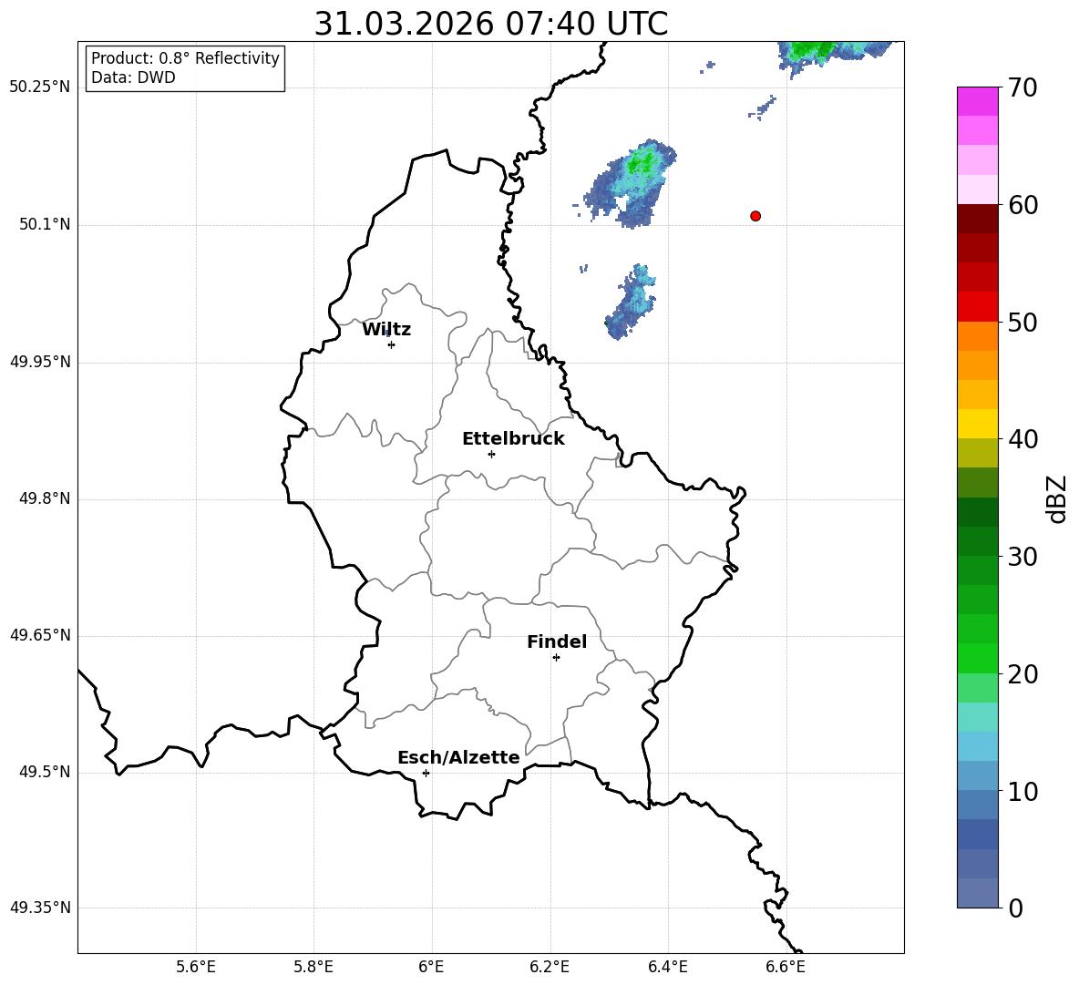Viewport: 1079px width, 985px height.
Task: Click the 60 label on the colorbar
Action: pos(1022,205)
